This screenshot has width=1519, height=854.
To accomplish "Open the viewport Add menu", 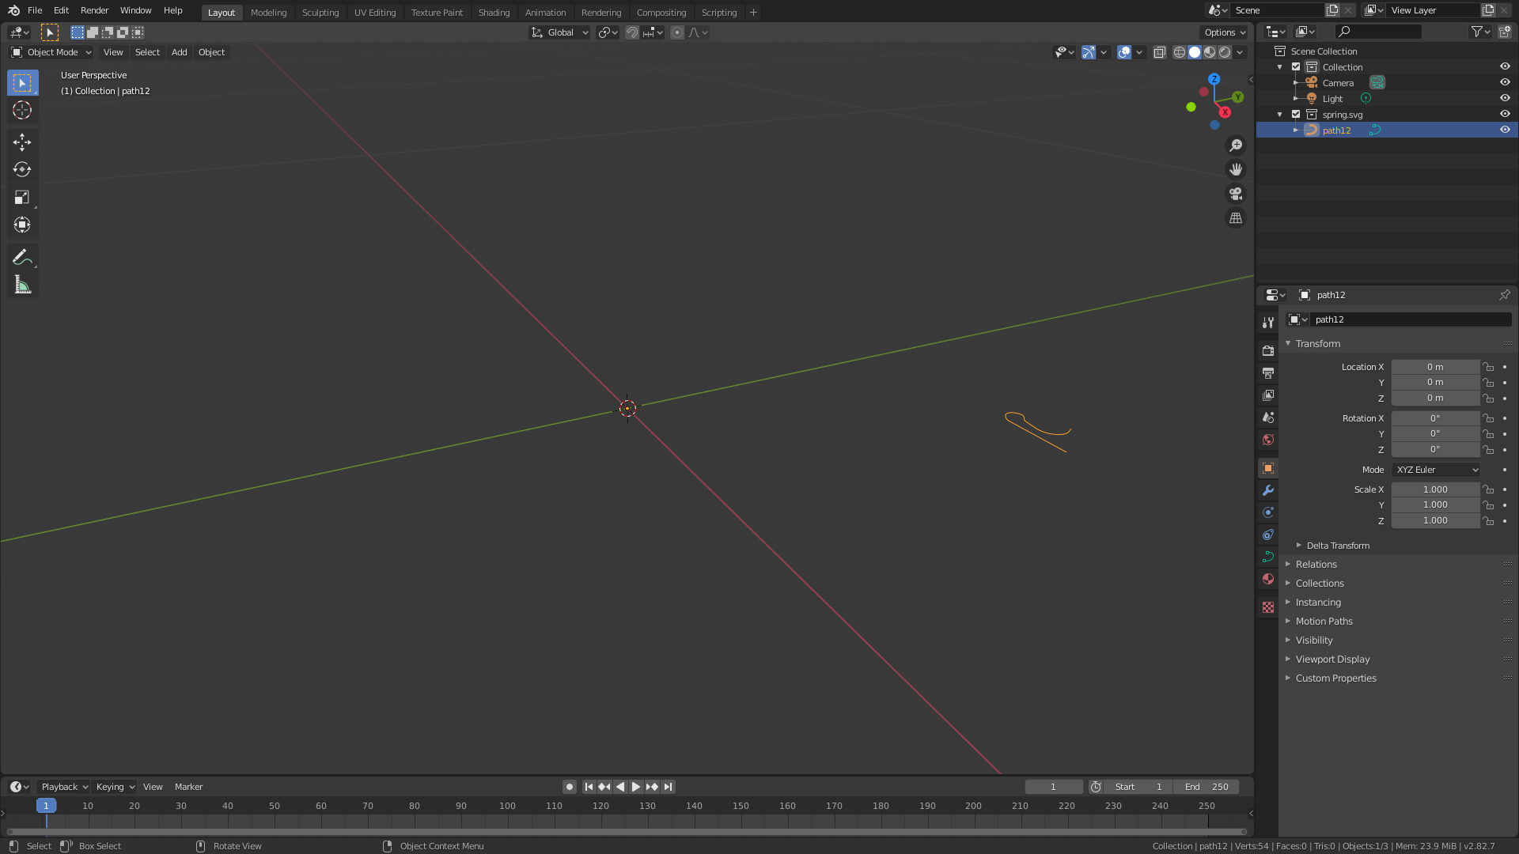I will [180, 52].
